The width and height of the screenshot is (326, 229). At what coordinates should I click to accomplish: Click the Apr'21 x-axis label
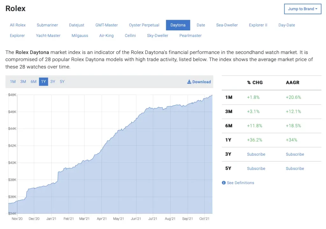point(102,219)
